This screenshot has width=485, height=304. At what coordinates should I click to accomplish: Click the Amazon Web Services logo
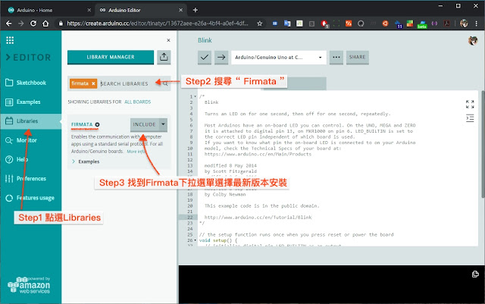pos(29,285)
